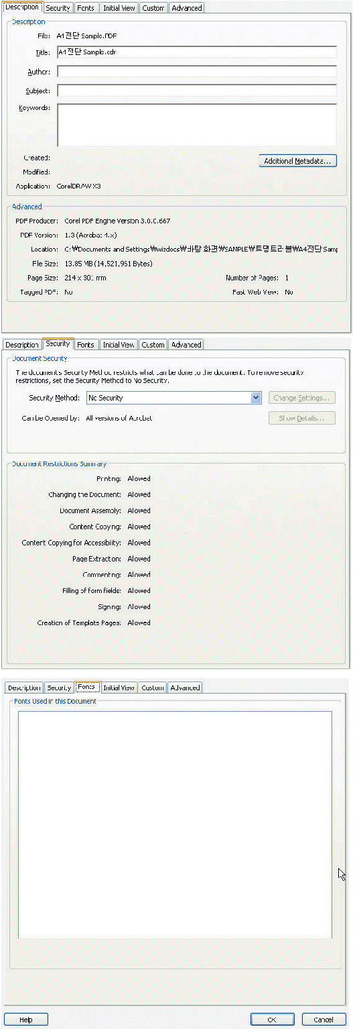
Task: Click the Title field containing A4전단 Sample.cdr
Action: 197,52
